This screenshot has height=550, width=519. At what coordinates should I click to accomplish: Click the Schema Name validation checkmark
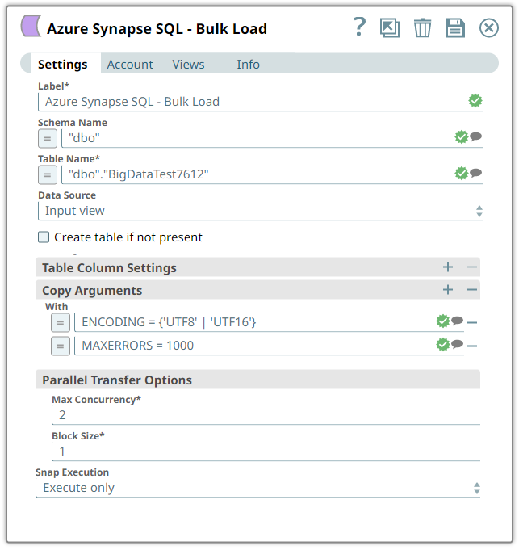pos(461,136)
